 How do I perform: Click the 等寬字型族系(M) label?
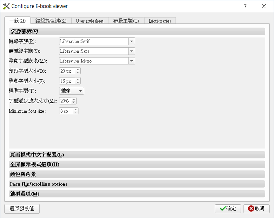point(28,61)
